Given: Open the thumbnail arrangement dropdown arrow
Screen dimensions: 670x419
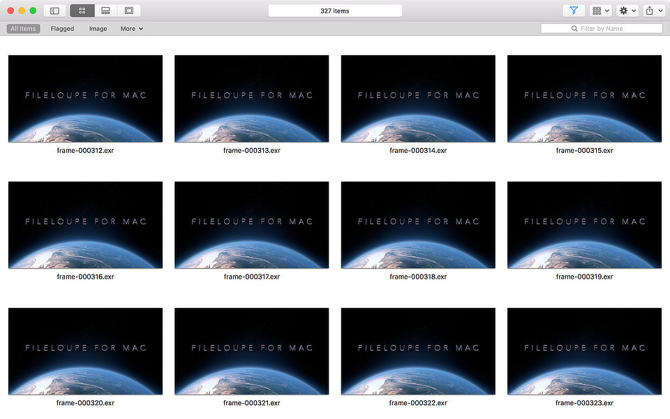Looking at the screenshot, I should point(606,10).
